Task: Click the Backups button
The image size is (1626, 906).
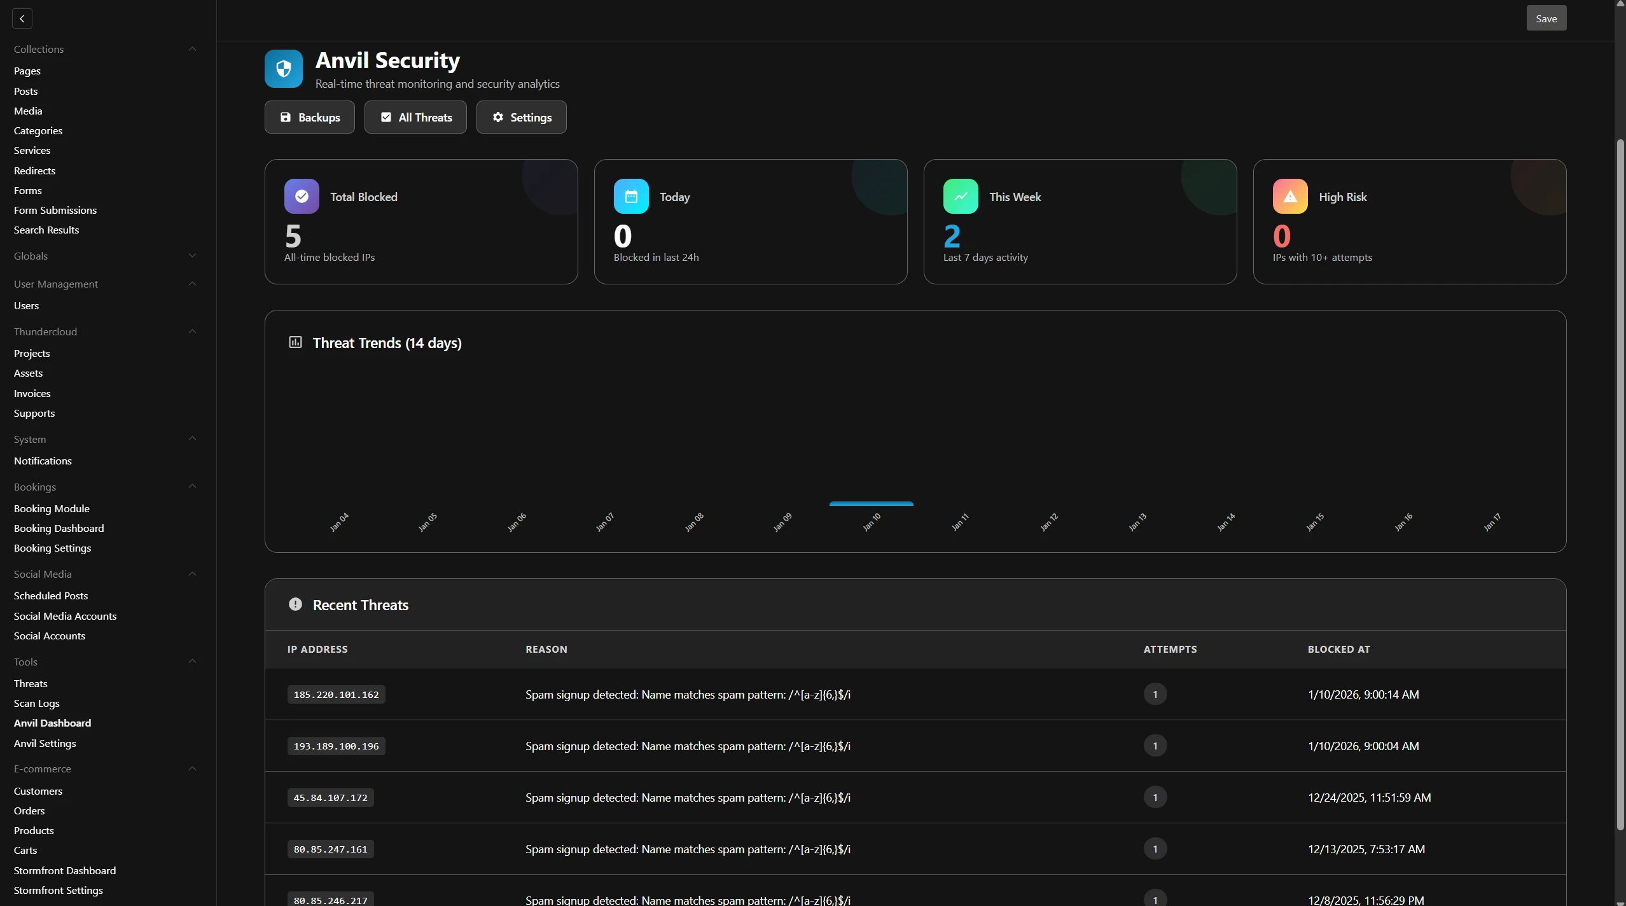Action: pyautogui.click(x=309, y=117)
